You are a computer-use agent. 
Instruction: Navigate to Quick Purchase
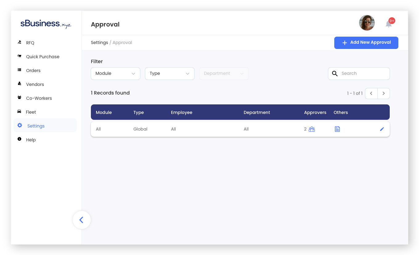pyautogui.click(x=43, y=57)
